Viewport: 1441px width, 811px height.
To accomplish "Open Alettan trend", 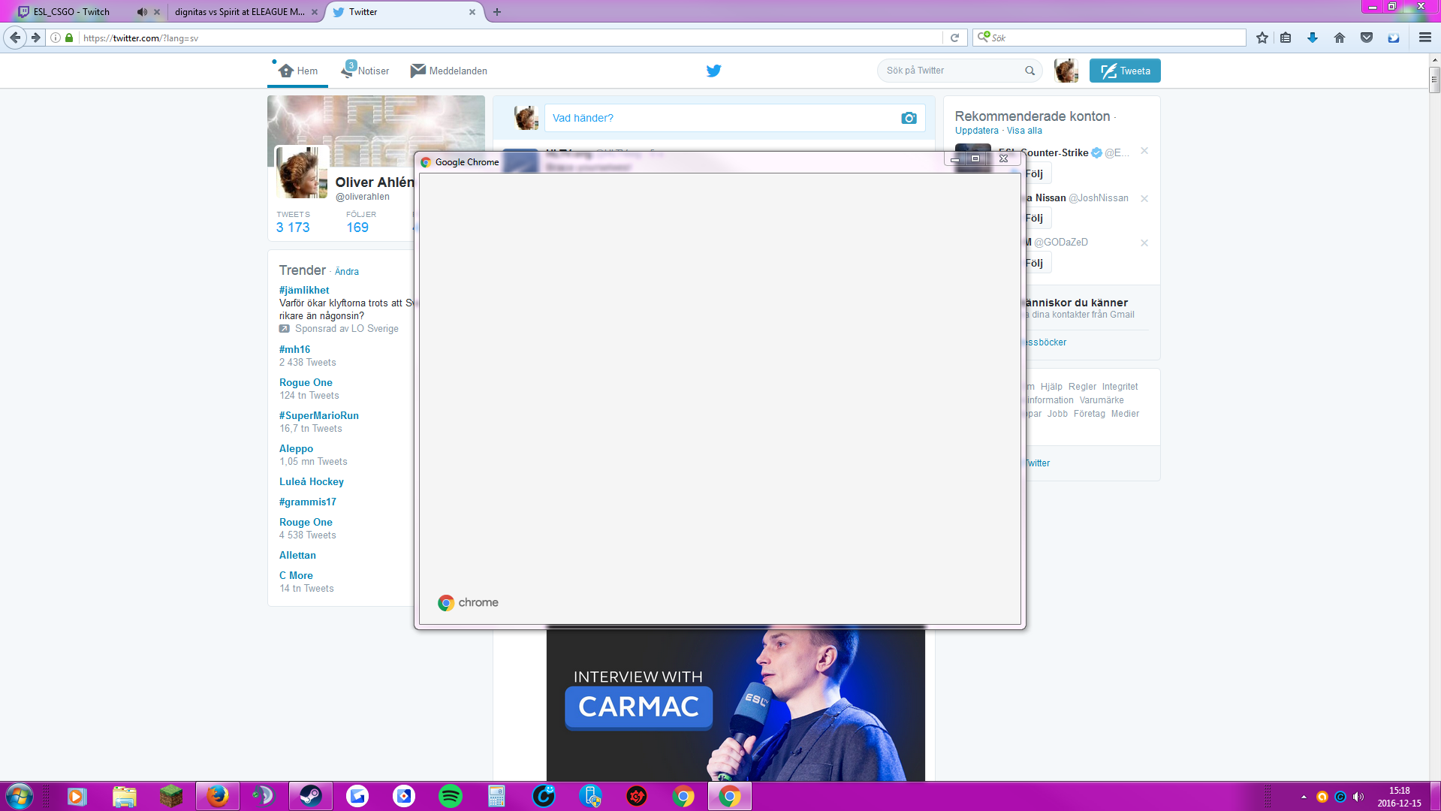I will (297, 555).
